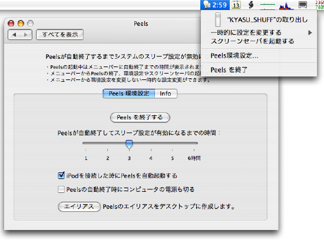The height and width of the screenshot is (240, 324).
Task: Click the memory numbers indicator in menu bar
Action: (x=319, y=5)
